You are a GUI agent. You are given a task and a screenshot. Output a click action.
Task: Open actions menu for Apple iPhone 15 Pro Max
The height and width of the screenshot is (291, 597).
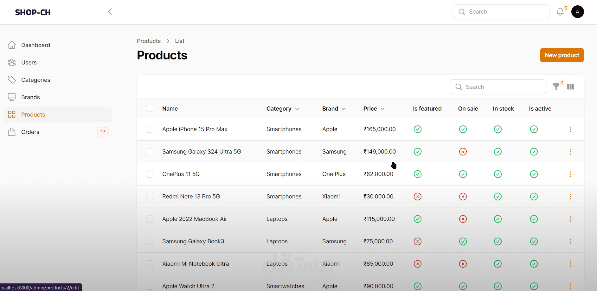tap(570, 129)
